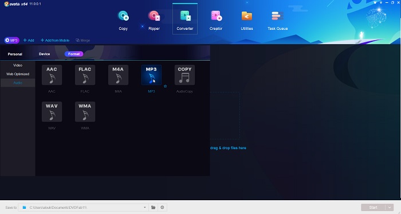Switch to the Personal tab
401x214 pixels.
click(x=15, y=54)
